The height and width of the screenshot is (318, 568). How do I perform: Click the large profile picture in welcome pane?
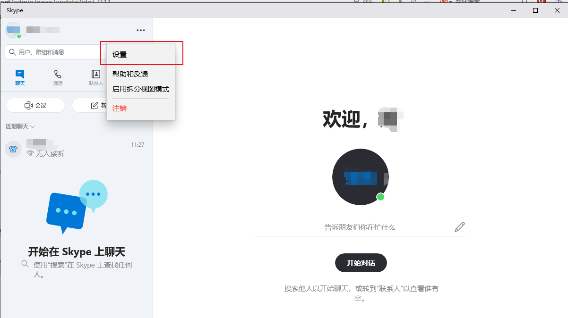(361, 177)
